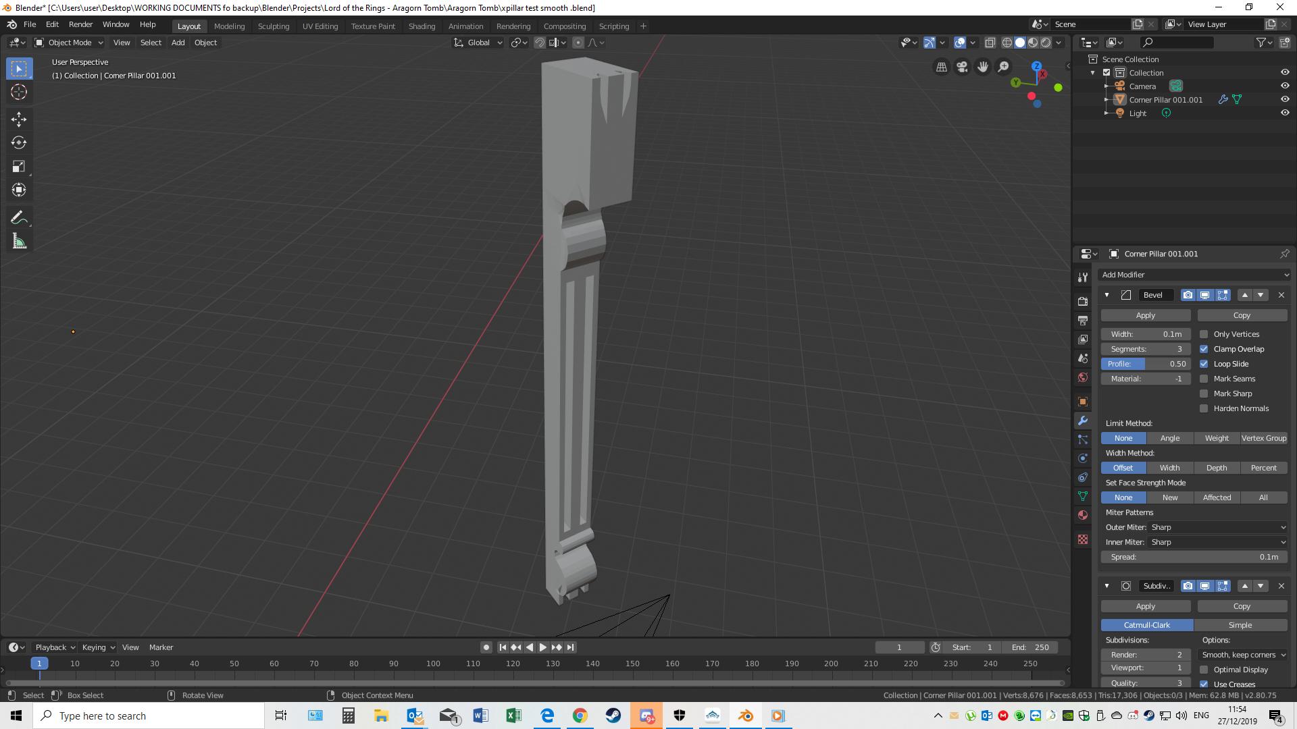Open the Modifiers wrench tab
The image size is (1297, 729).
coord(1083,421)
